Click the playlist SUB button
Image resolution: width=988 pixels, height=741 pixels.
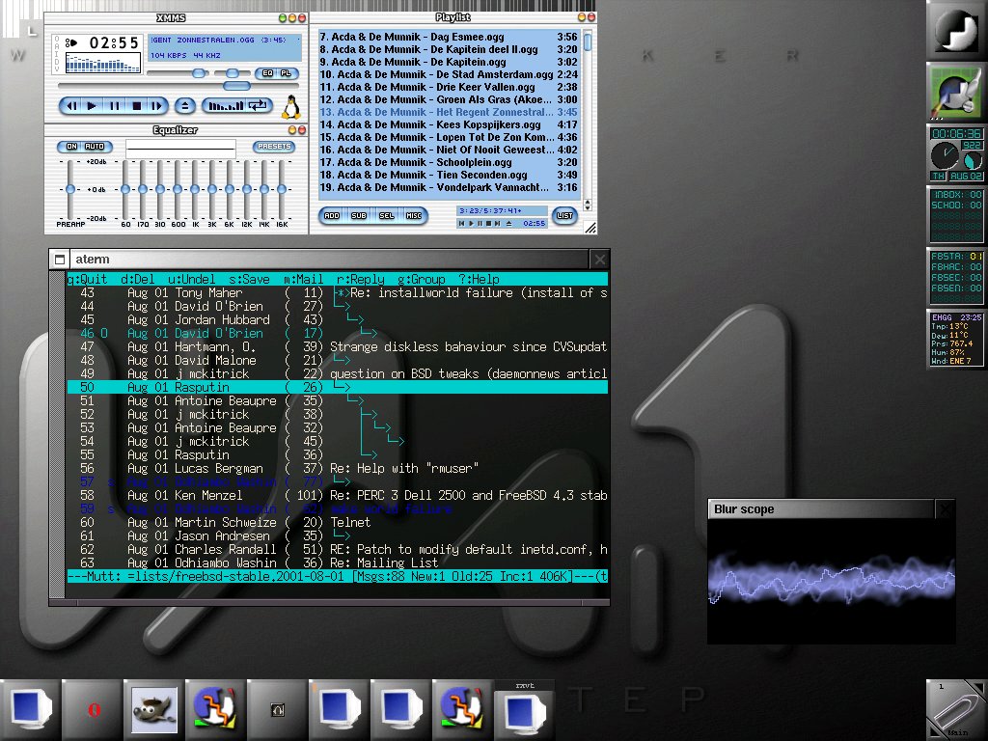359,216
